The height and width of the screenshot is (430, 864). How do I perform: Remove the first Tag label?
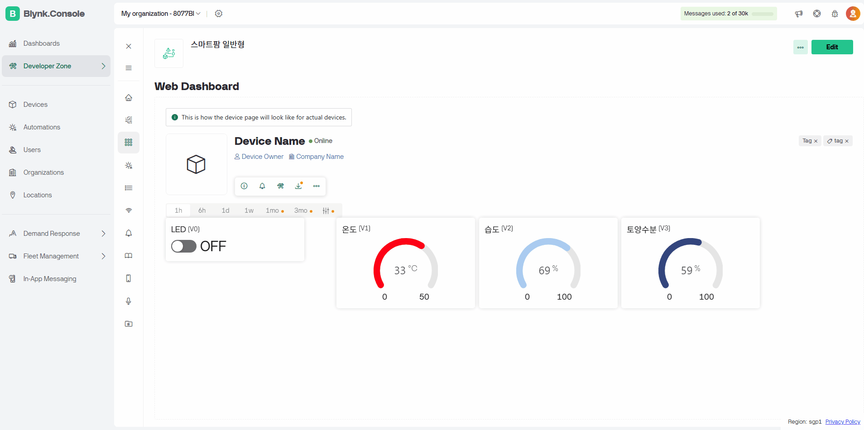[816, 141]
